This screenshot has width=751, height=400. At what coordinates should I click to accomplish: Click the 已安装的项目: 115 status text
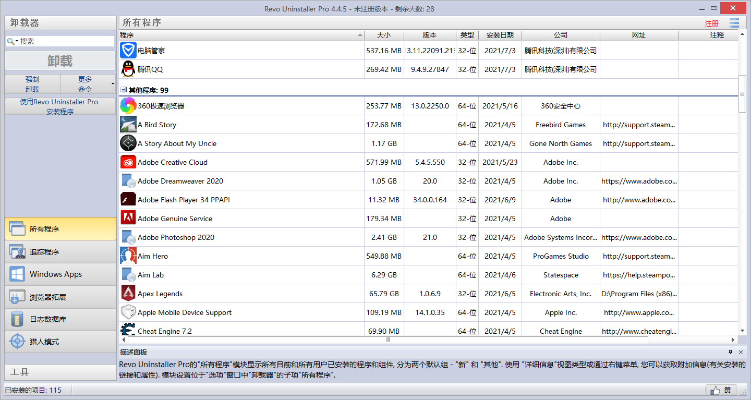pyautogui.click(x=33, y=390)
